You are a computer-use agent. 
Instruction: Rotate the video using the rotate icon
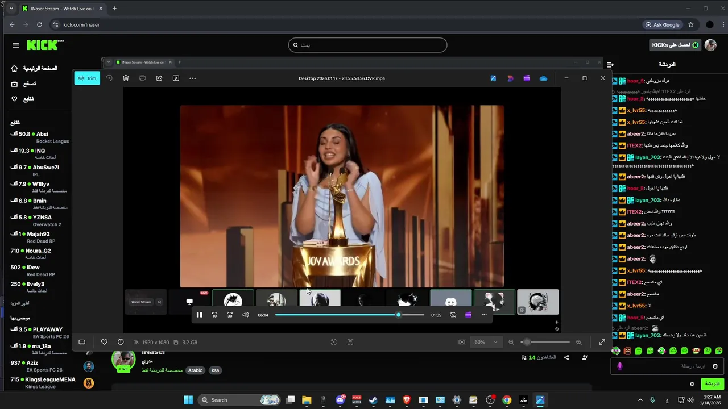pos(109,78)
